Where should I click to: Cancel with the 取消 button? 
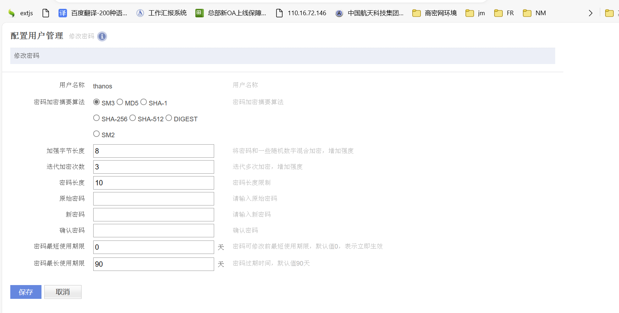(x=63, y=292)
